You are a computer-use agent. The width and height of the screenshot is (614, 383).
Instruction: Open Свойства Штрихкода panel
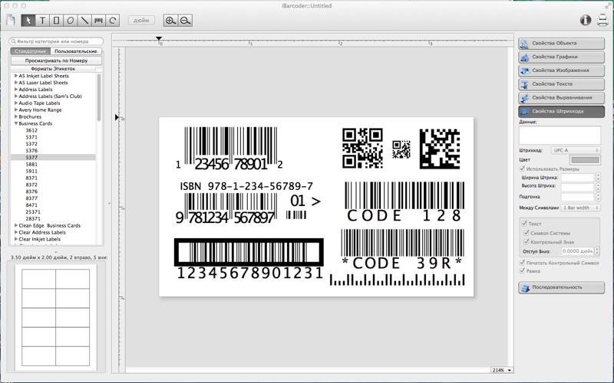(x=561, y=111)
